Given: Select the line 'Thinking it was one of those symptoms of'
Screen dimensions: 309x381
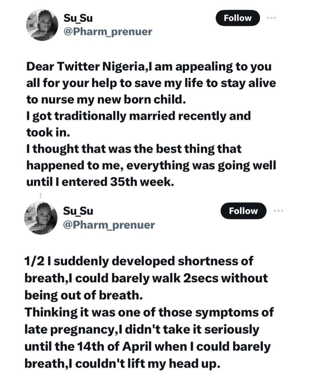Looking at the screenshot, I should pyautogui.click(x=149, y=312).
